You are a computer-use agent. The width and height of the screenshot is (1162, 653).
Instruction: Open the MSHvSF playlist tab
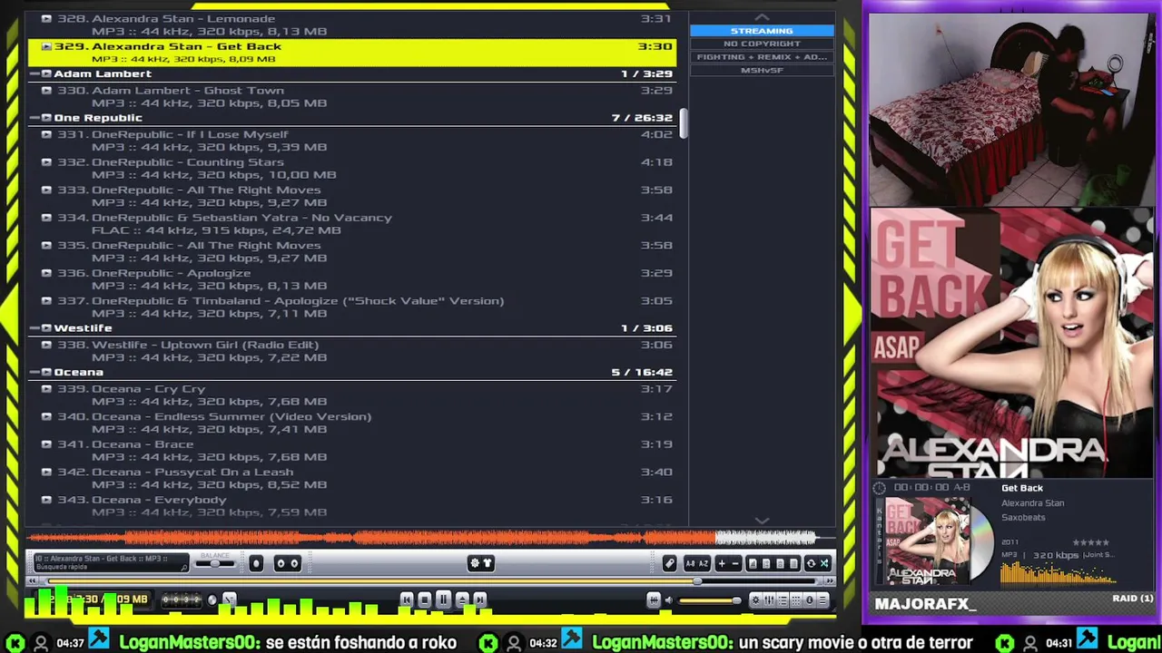tap(762, 70)
